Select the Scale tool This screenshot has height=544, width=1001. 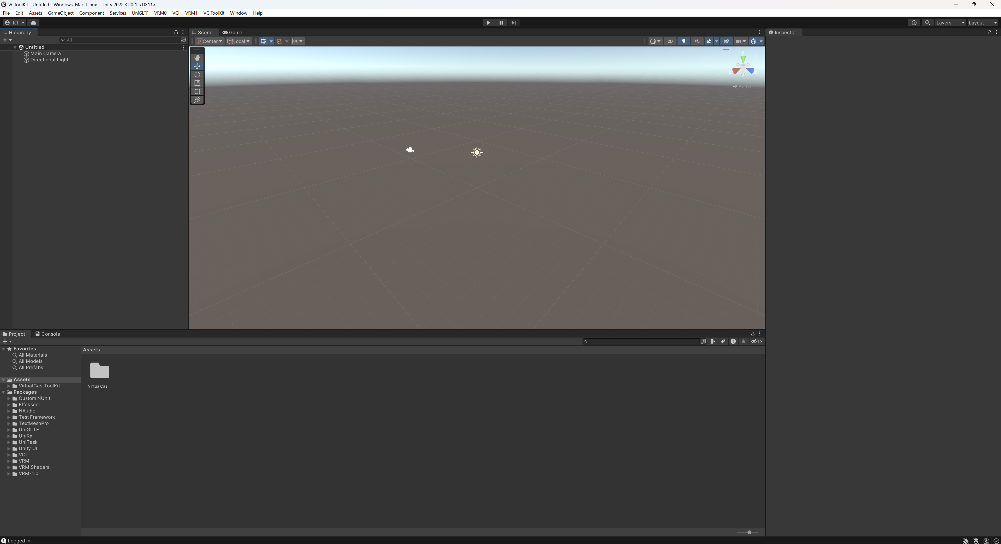click(x=197, y=83)
